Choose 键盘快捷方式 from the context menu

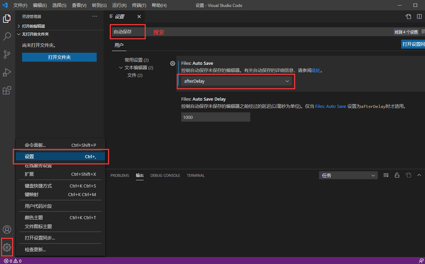[x=60, y=186]
